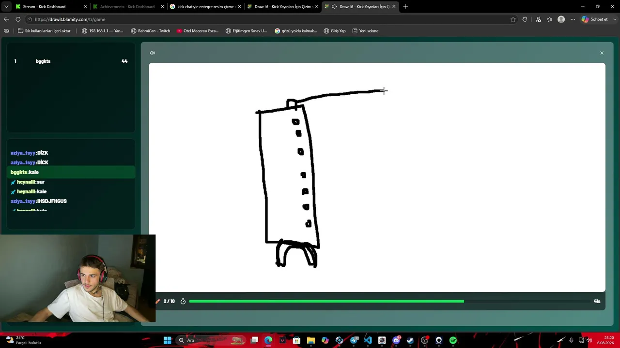This screenshot has width=620, height=348.
Task: Bookmark this page with the star icon
Action: click(513, 19)
